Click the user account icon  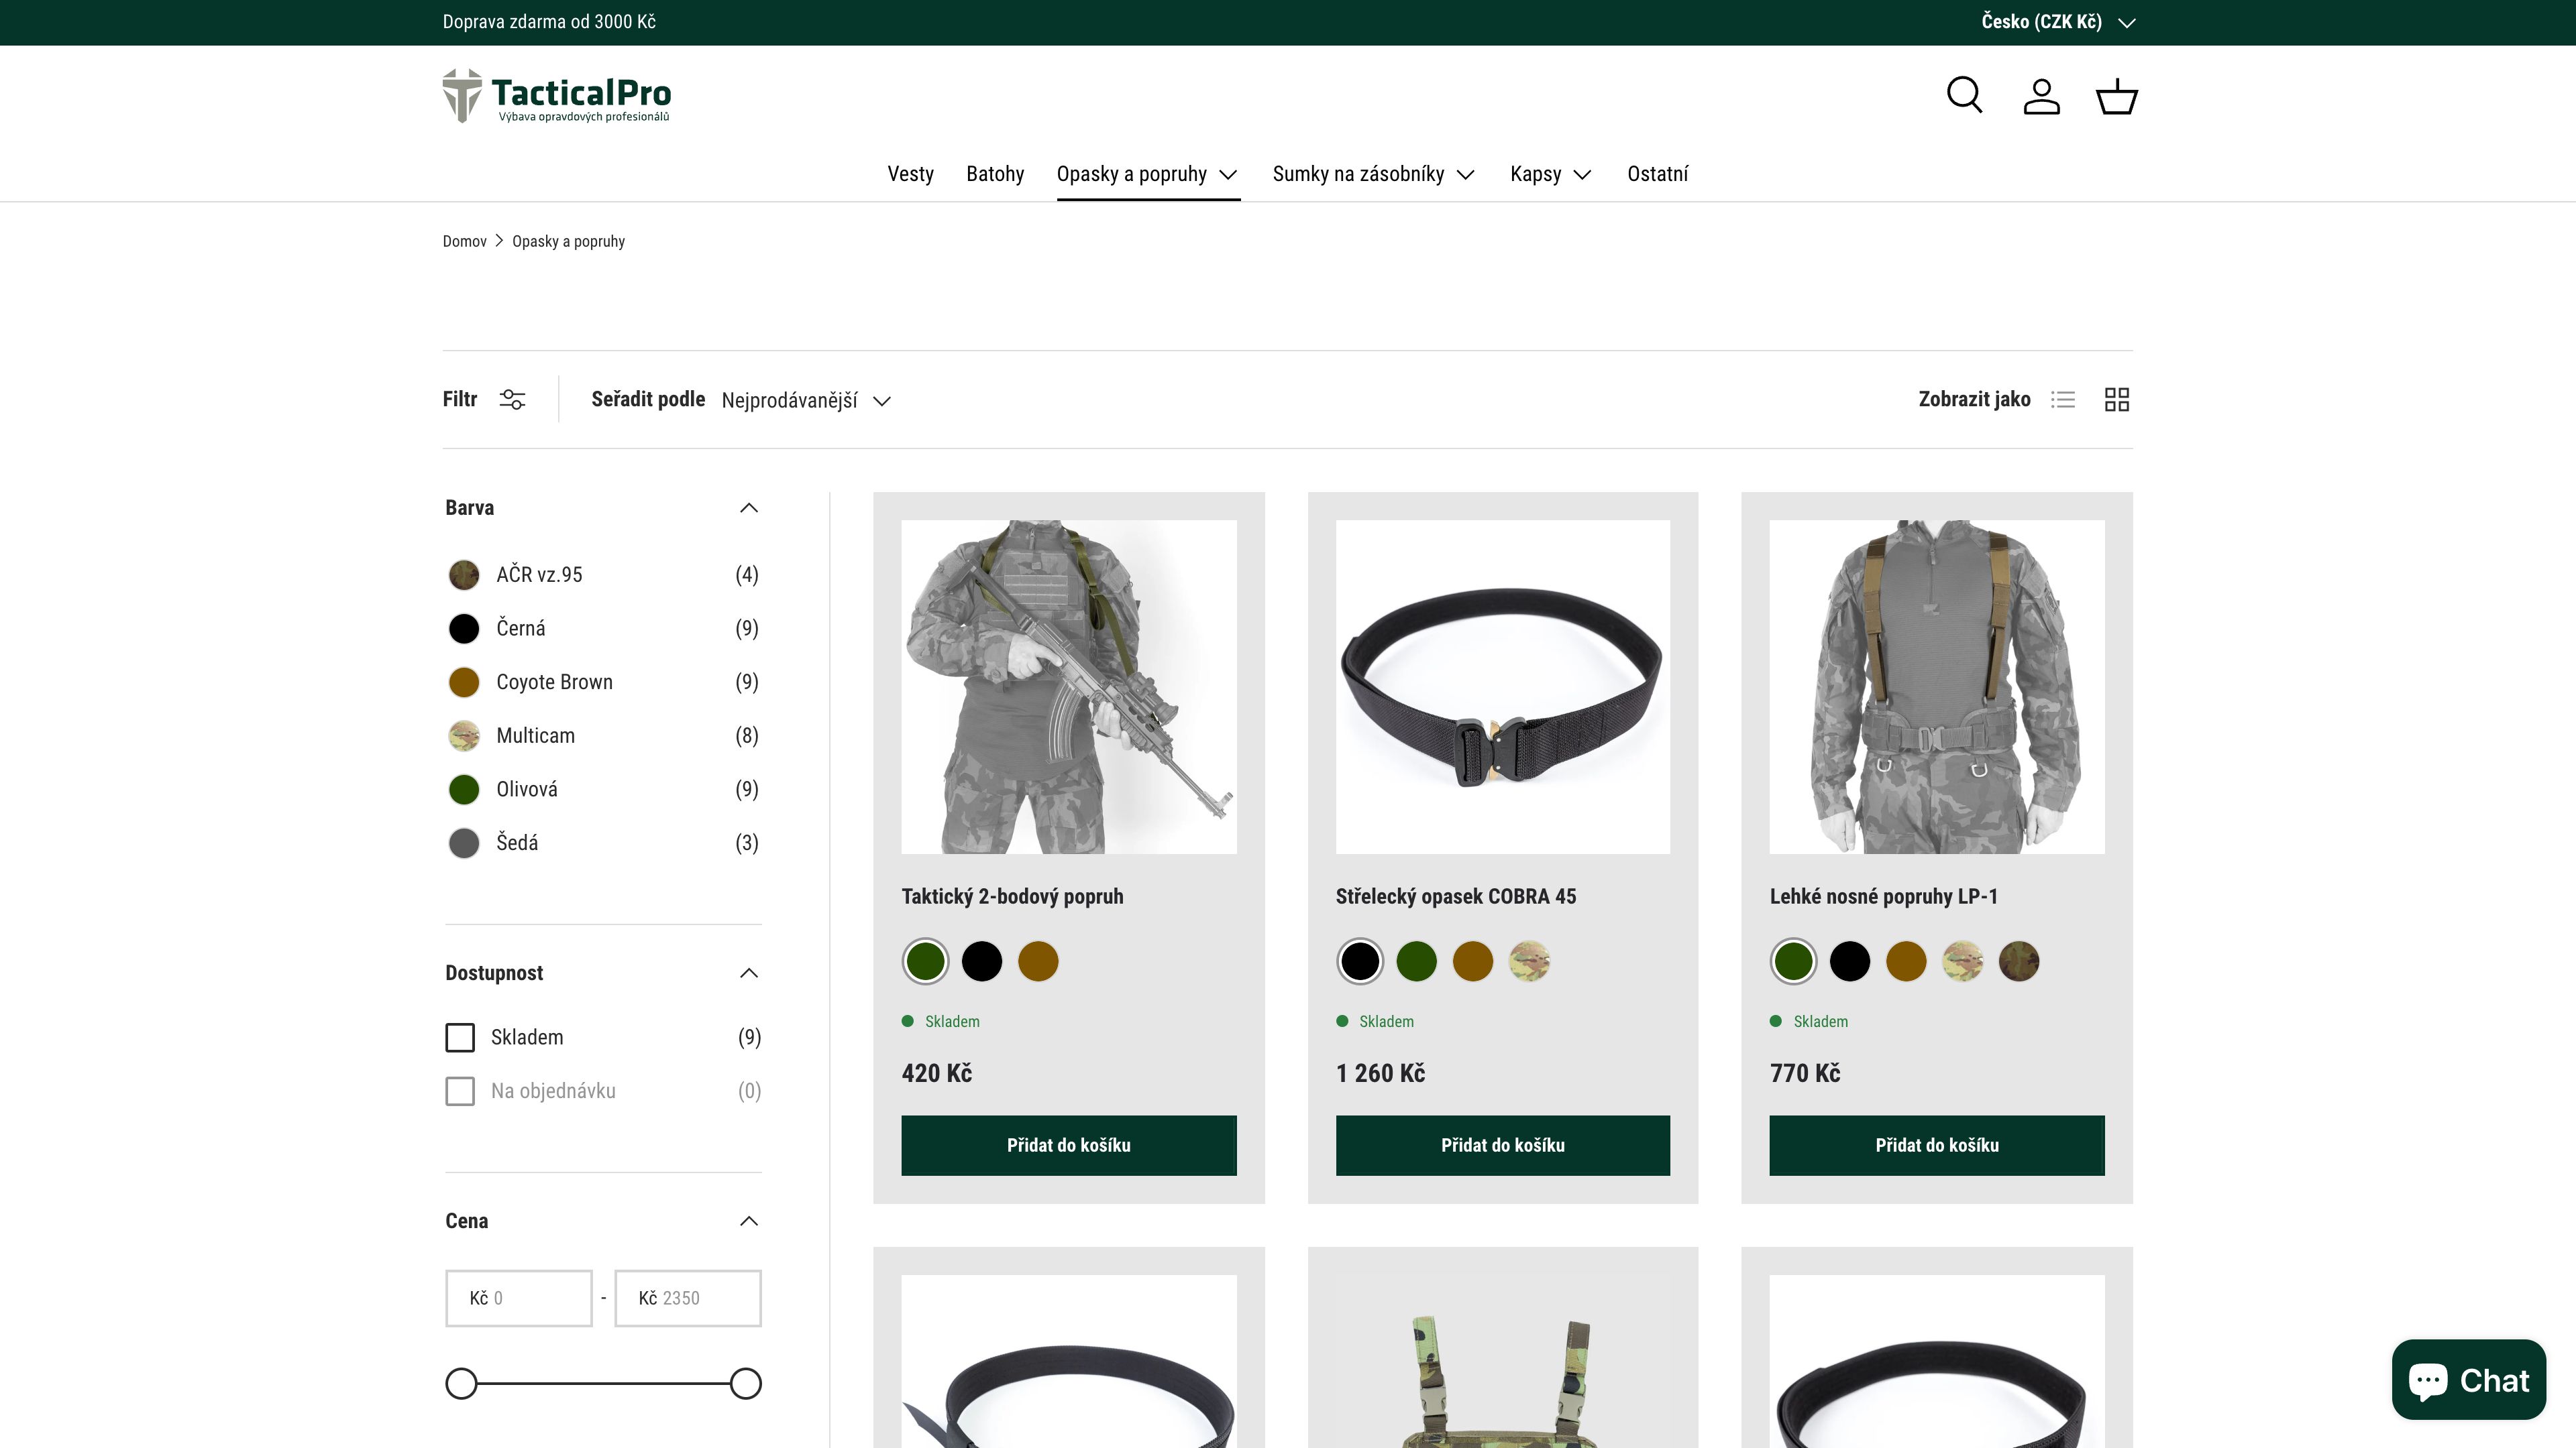2041,97
